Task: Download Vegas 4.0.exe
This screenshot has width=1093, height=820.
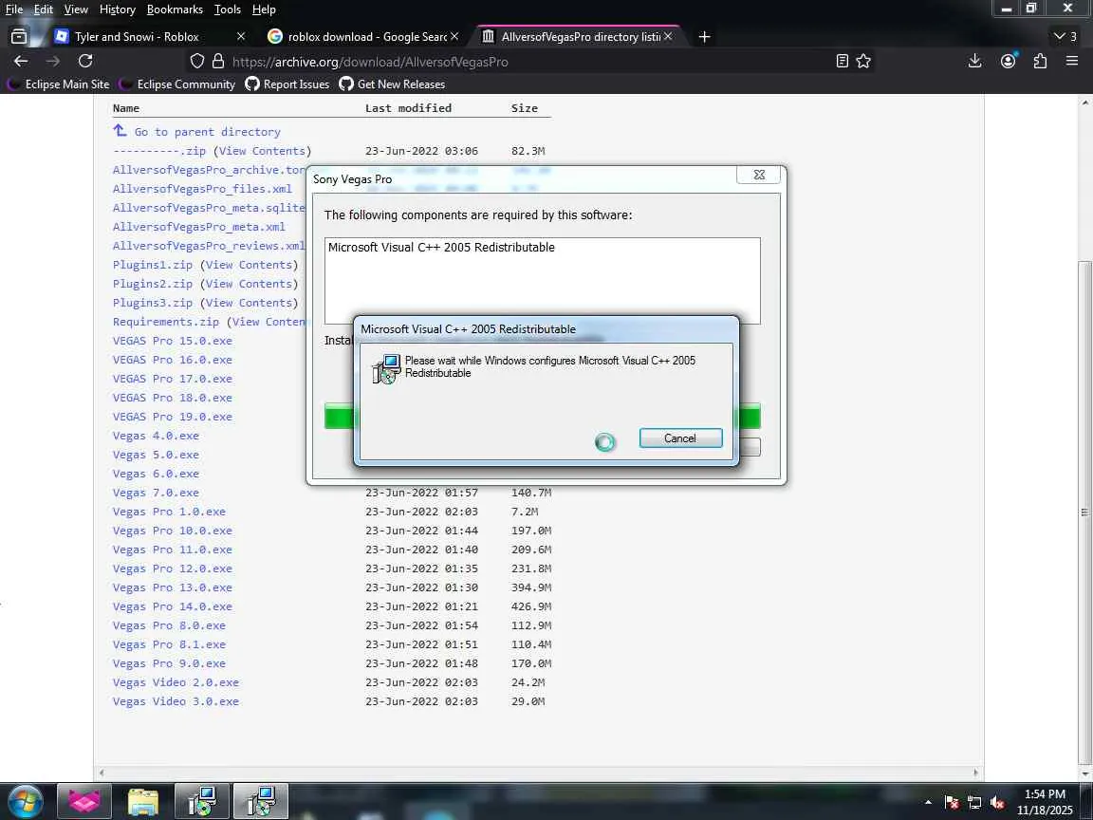Action: 157,436
